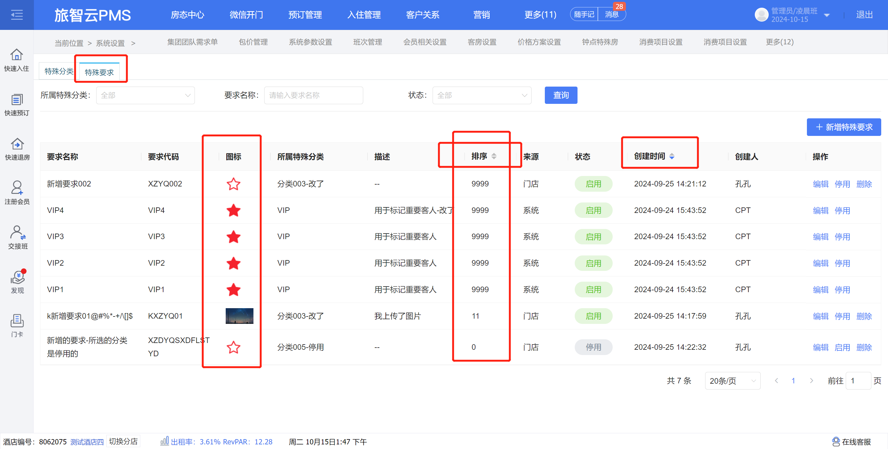The width and height of the screenshot is (888, 449).
Task: Open 集团团队需求单 submenu item
Action: pyautogui.click(x=192, y=42)
